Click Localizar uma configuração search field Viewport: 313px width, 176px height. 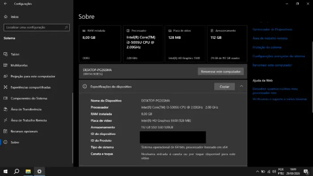pos(37,27)
